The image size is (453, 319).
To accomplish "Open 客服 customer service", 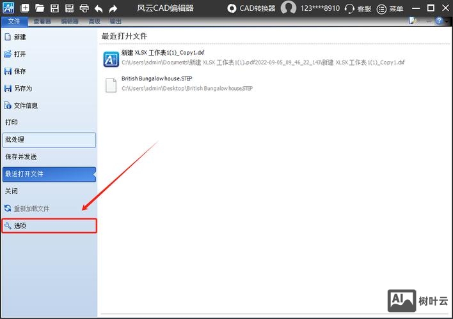I will (358, 8).
